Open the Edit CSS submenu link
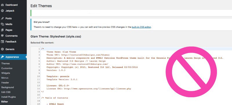Viewport: 232px width, 105px height. (6, 92)
